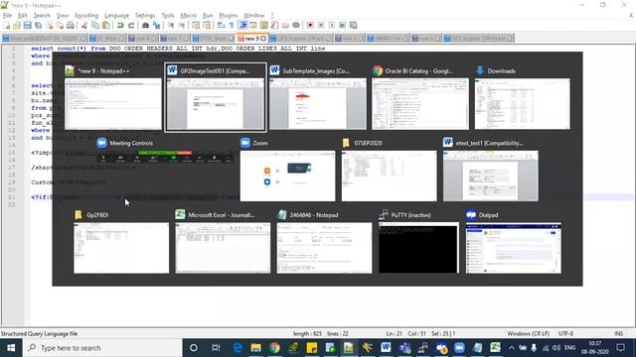Open Find with the binoculars icon

(x=145, y=26)
